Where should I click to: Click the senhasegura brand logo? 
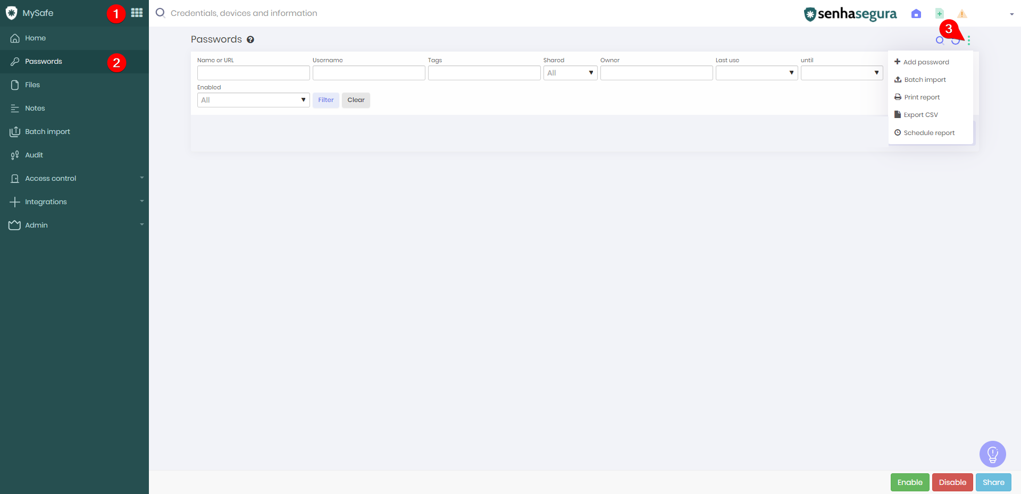(850, 14)
